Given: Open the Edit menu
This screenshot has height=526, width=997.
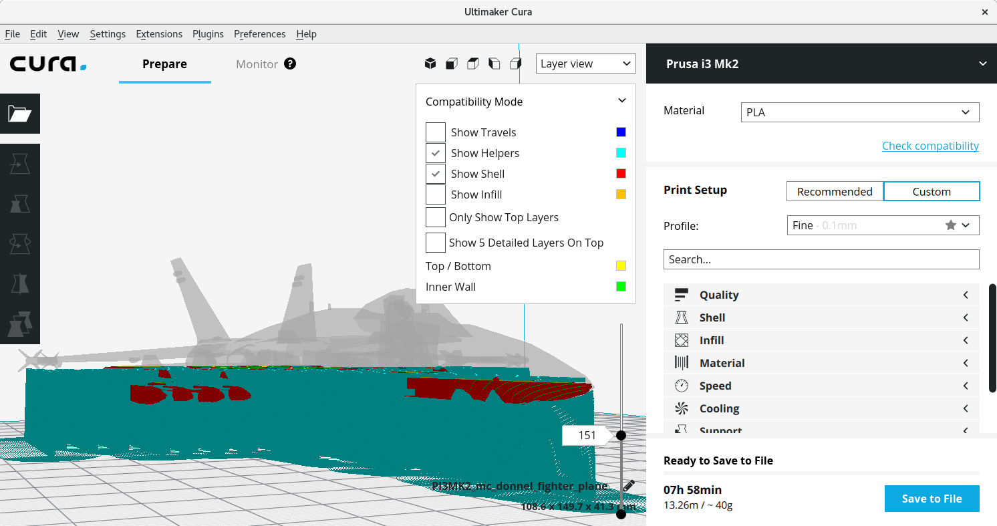Looking at the screenshot, I should point(39,34).
